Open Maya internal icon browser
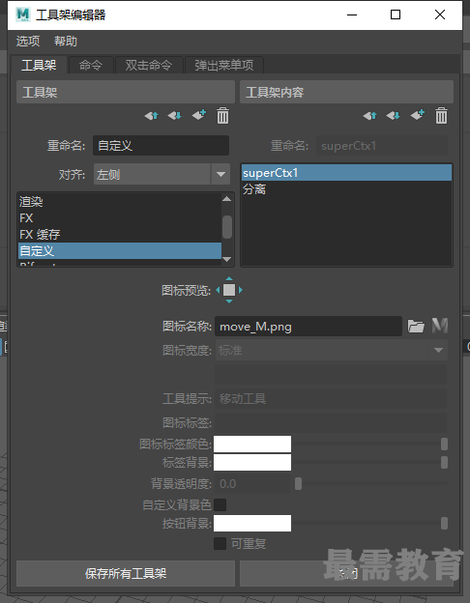 (440, 326)
